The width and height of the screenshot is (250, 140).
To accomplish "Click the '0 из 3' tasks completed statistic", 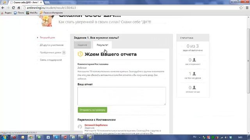I will coord(193,48).
